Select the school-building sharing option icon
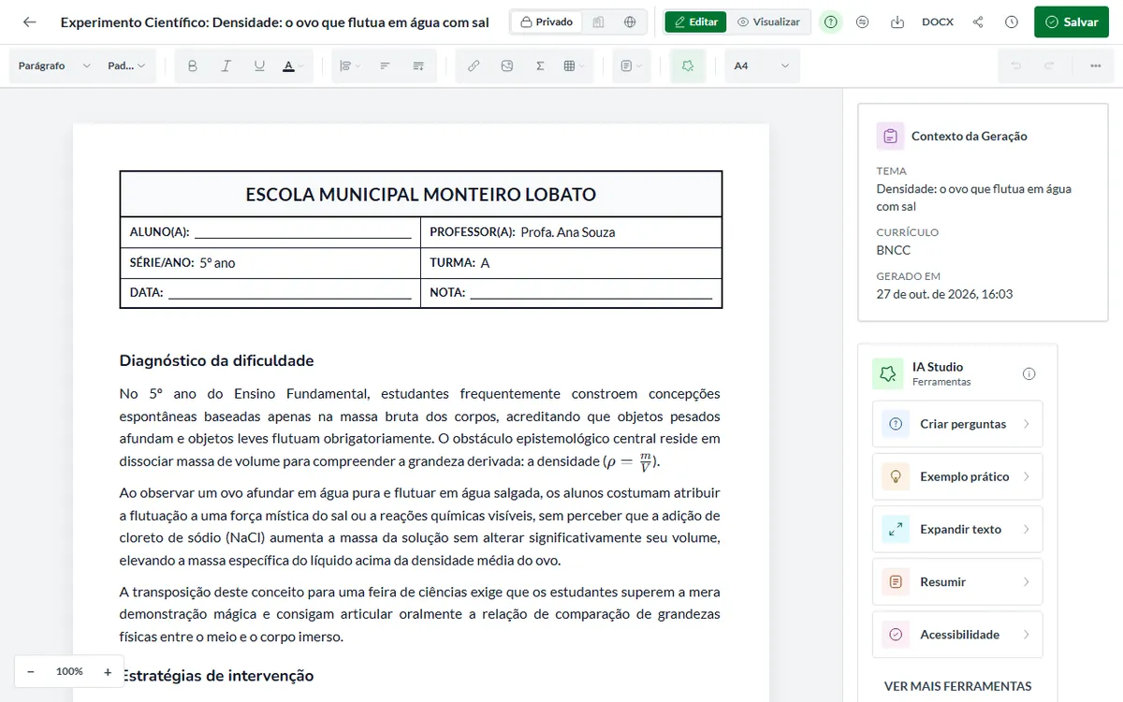Screen dimensions: 1123x702 599,22
